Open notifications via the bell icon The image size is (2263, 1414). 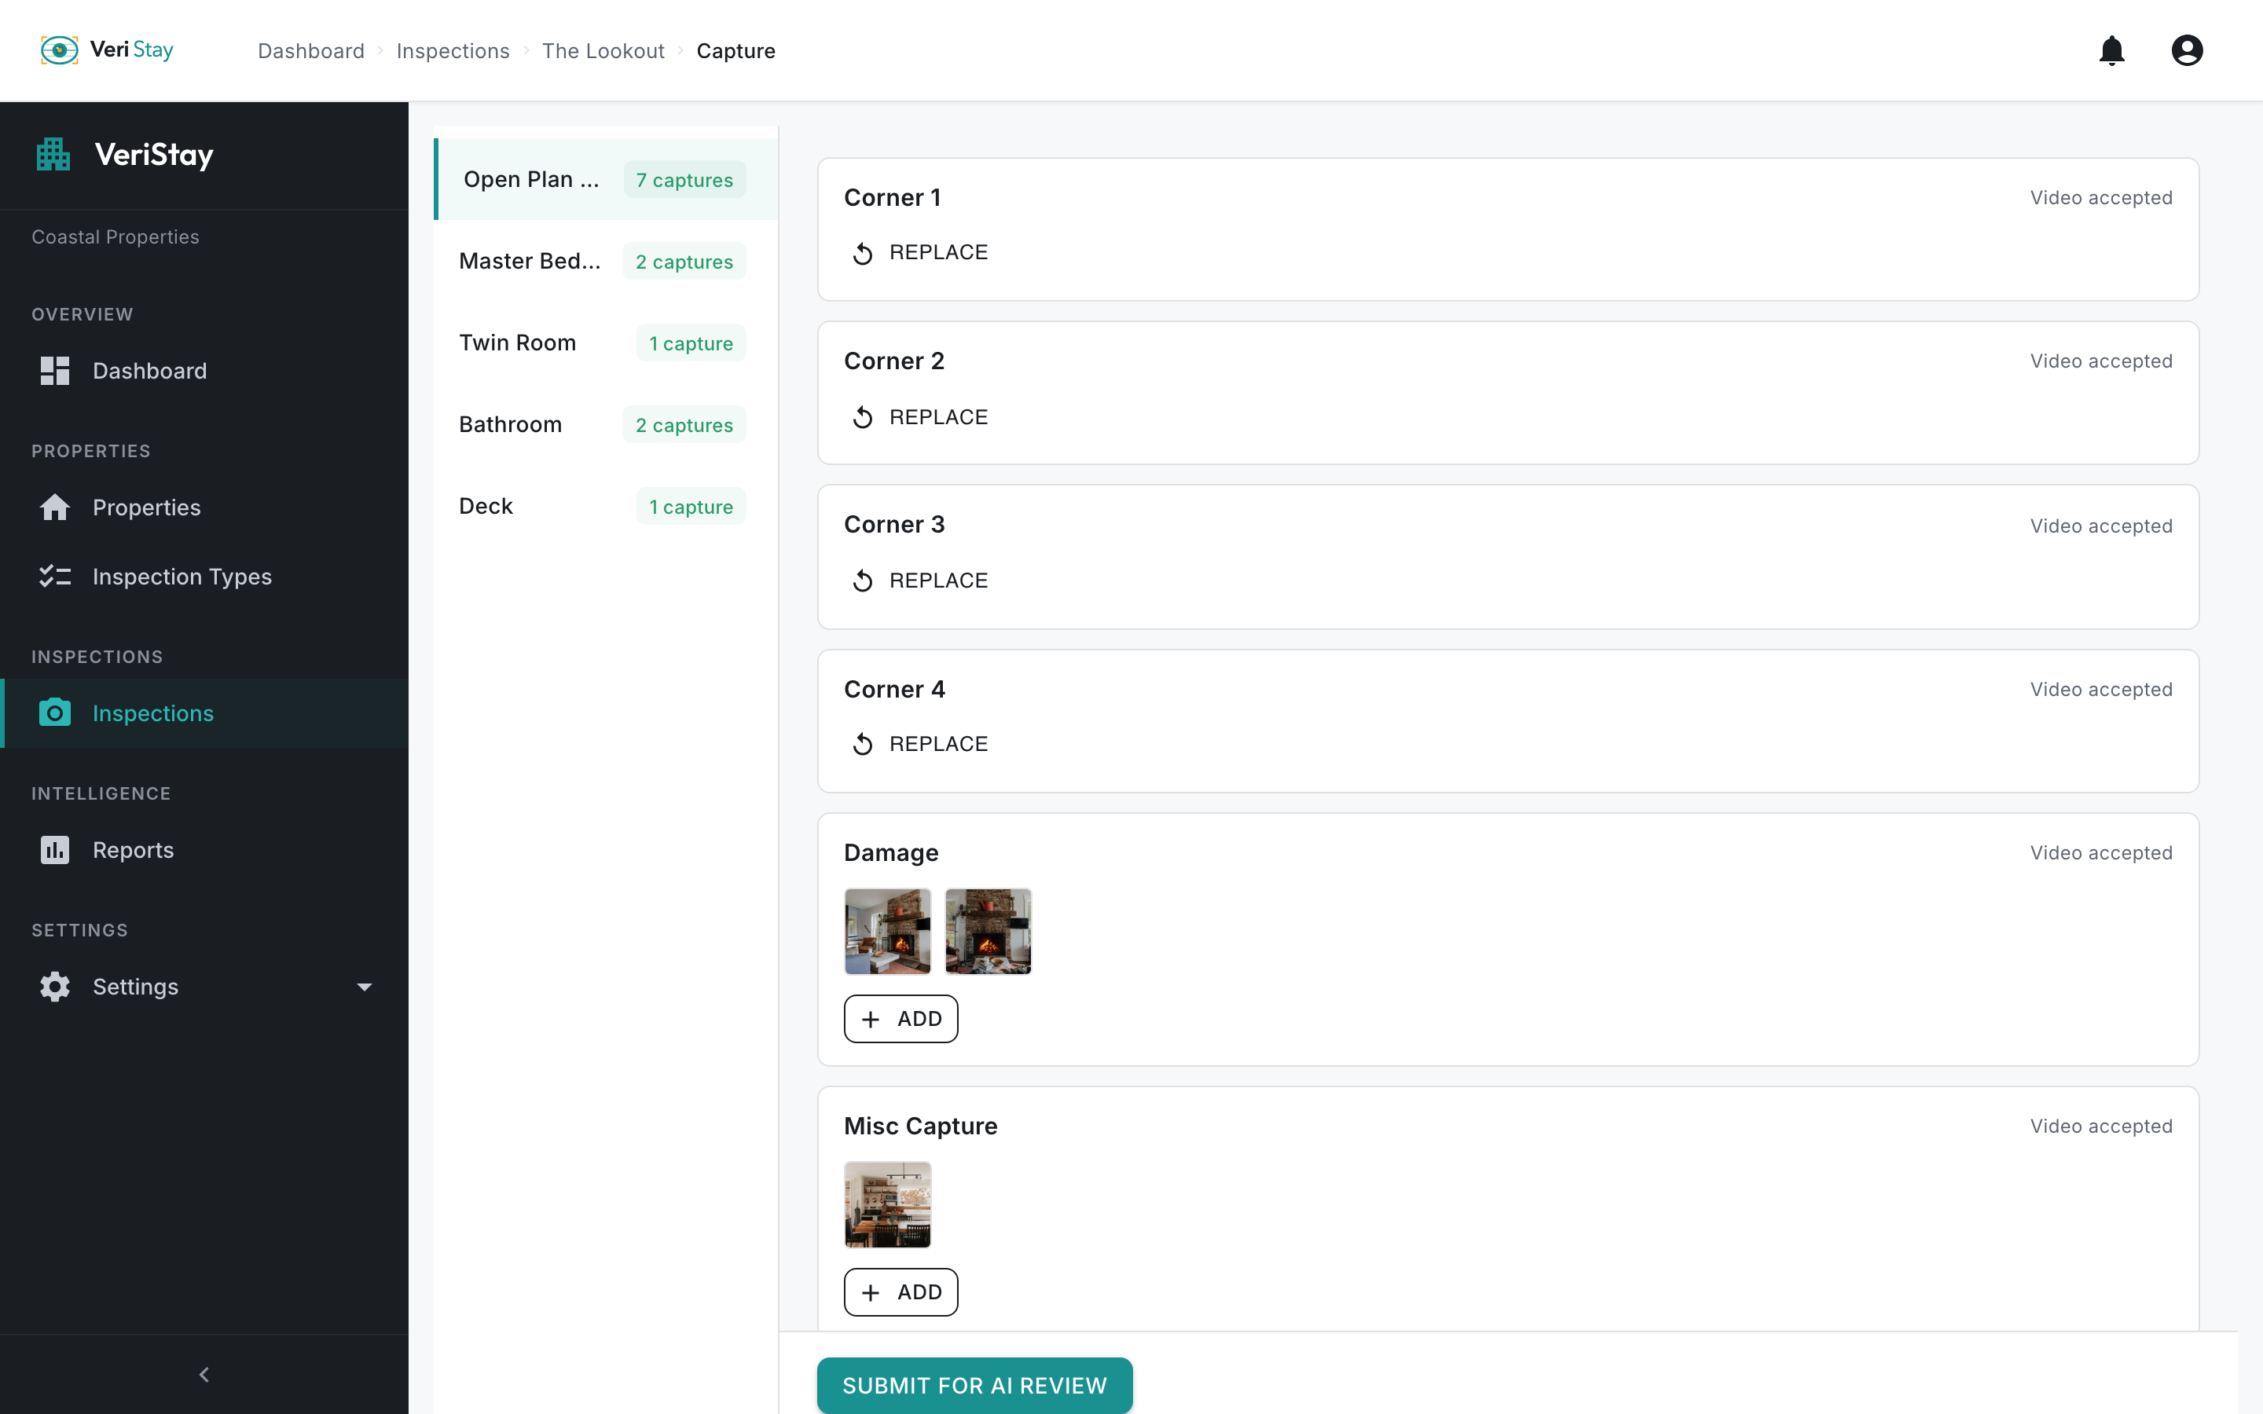tap(2112, 50)
